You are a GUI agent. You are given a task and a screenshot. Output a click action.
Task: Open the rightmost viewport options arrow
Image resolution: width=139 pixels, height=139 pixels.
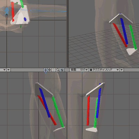pyautogui.click(x=122, y=70)
